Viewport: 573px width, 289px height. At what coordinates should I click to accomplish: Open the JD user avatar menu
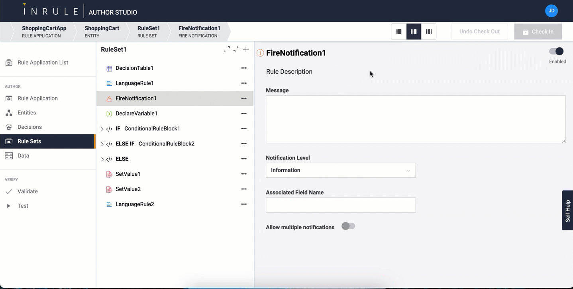[x=551, y=11]
